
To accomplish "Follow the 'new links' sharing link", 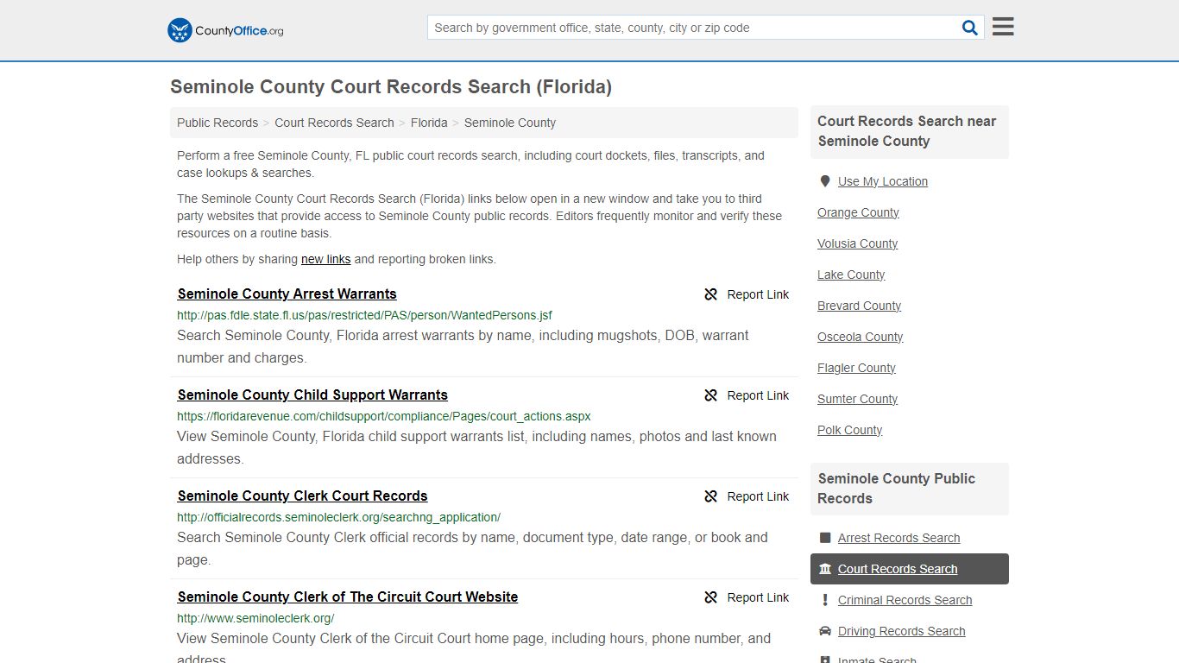I will point(325,259).
